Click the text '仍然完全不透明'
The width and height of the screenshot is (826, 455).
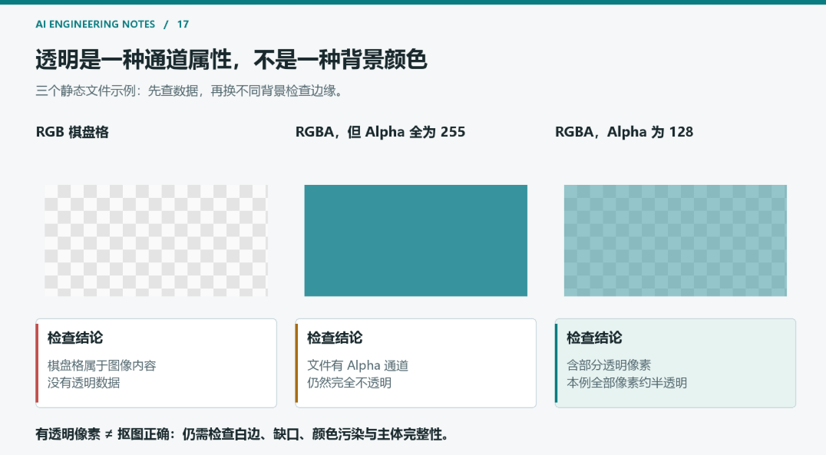[349, 383]
